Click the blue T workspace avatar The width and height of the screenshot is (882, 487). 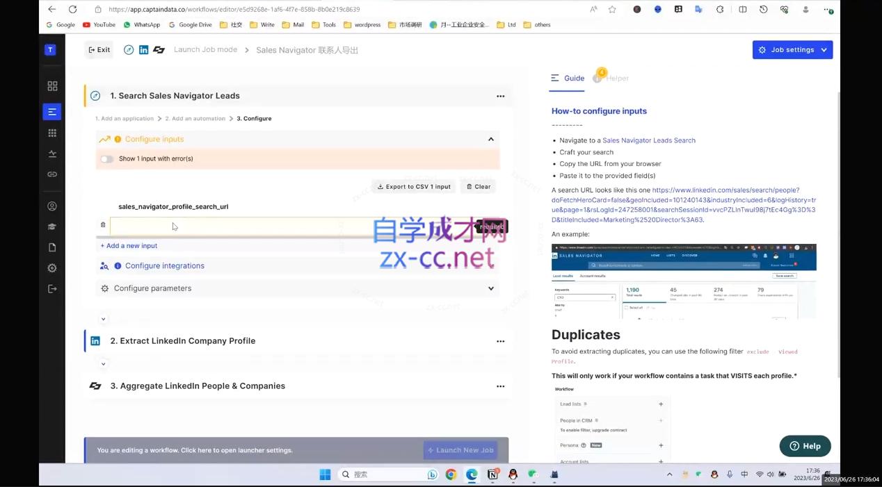tap(50, 50)
